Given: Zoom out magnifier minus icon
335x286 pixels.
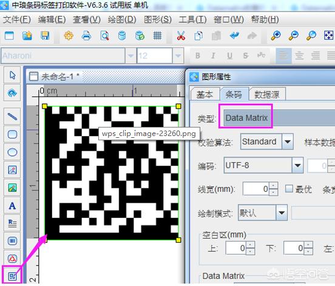Looking at the screenshot, I should (294, 35).
